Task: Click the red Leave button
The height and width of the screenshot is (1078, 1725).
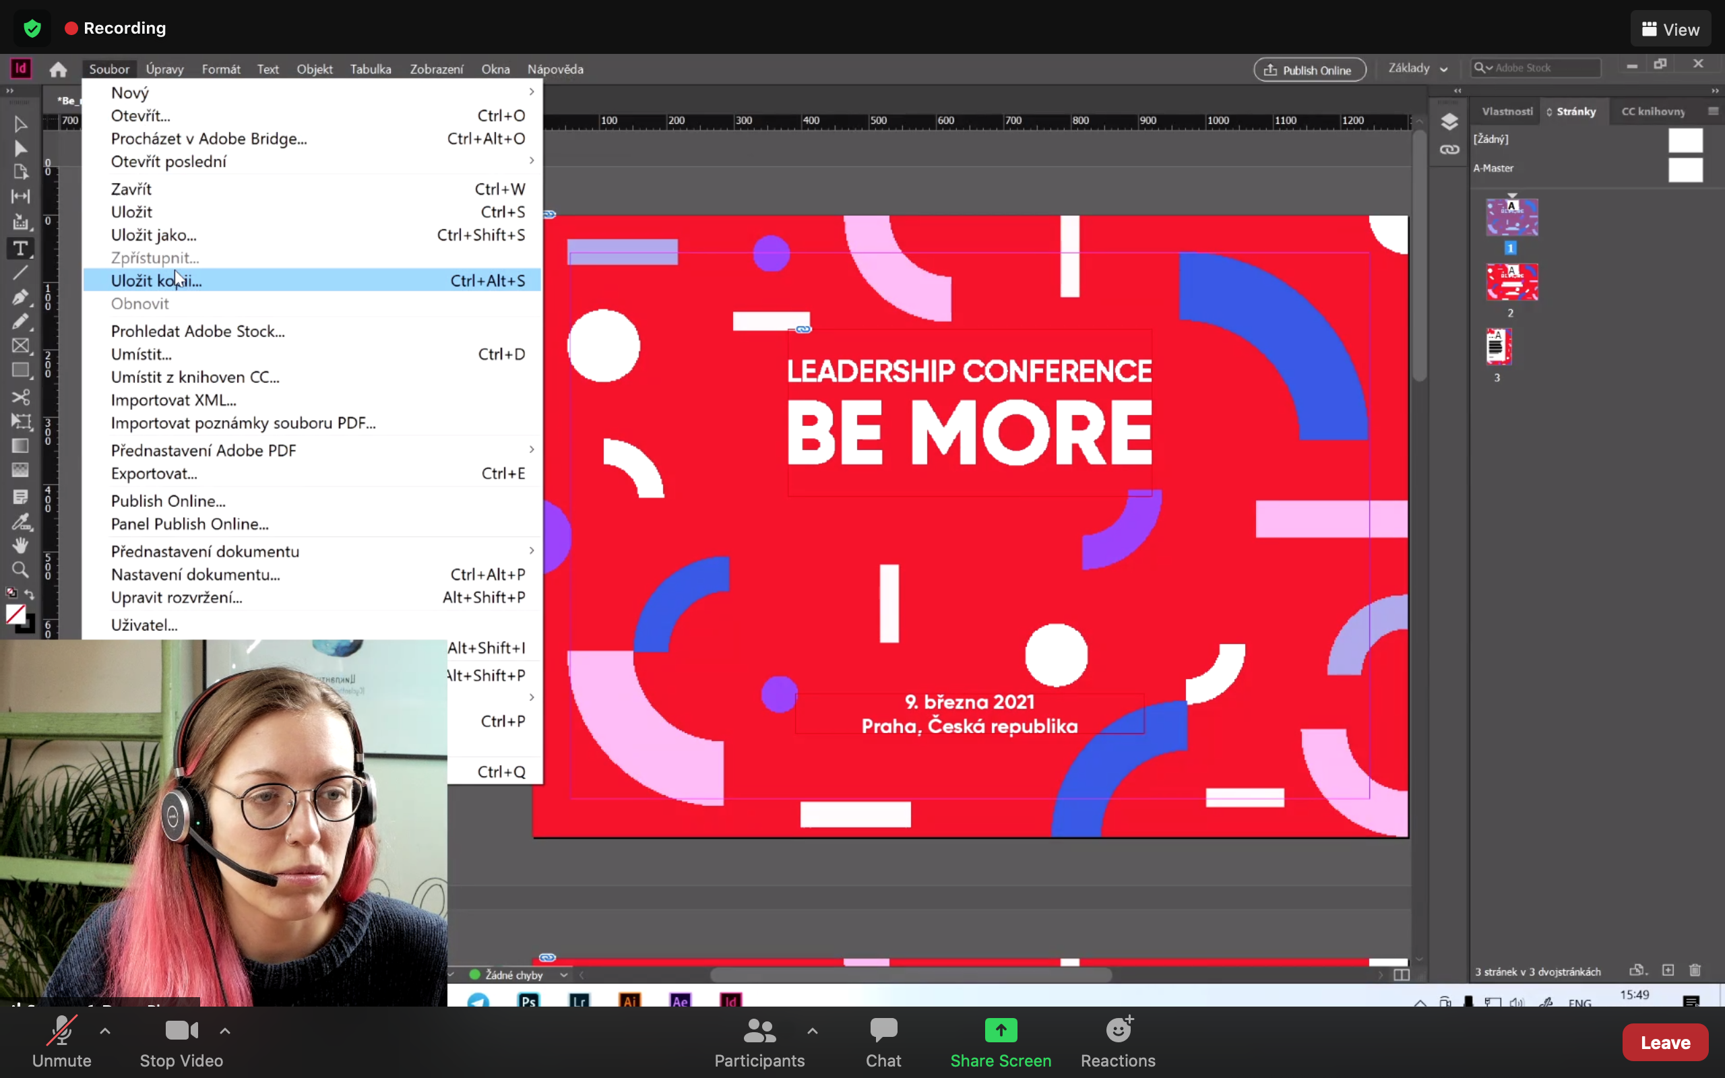Action: pos(1665,1042)
